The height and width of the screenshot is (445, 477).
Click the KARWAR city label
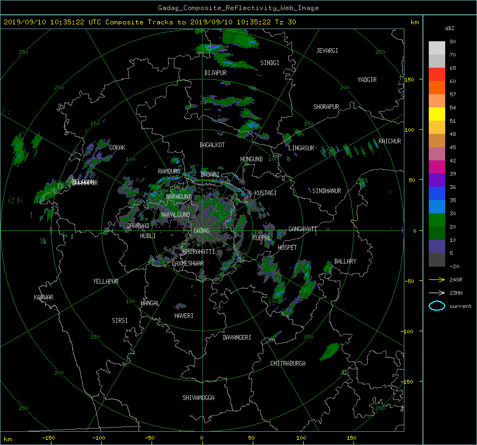pos(43,297)
